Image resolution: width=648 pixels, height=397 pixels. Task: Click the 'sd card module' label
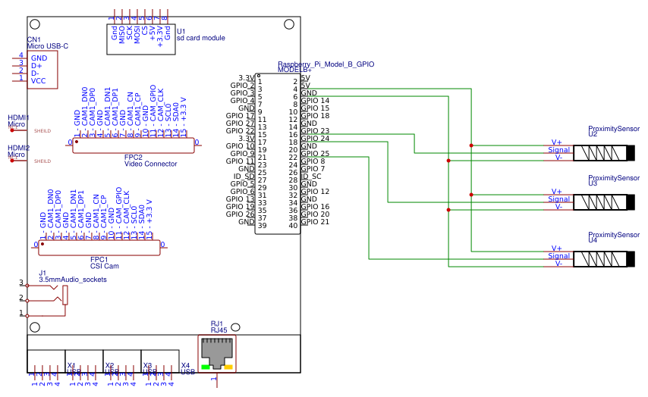pyautogui.click(x=201, y=38)
